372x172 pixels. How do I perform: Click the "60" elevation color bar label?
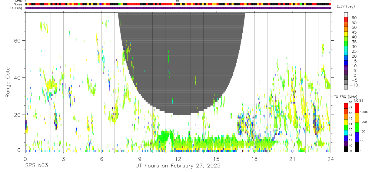pos(354,18)
